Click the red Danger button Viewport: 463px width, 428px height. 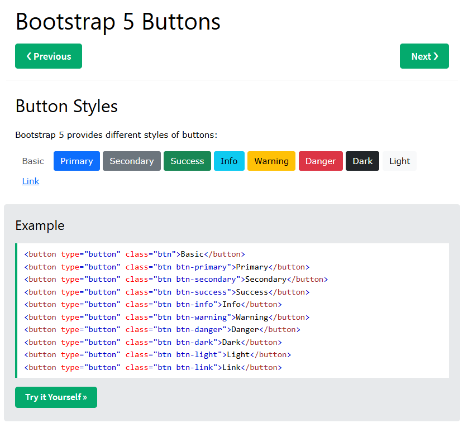(321, 161)
